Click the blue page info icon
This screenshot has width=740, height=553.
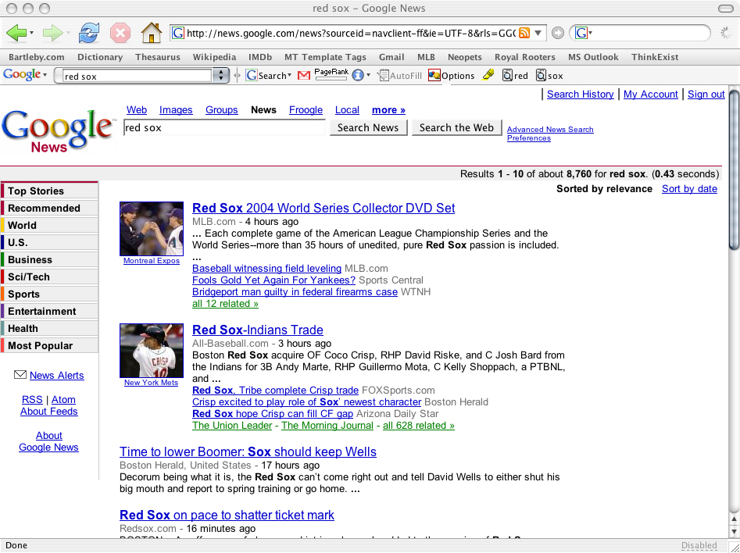358,76
